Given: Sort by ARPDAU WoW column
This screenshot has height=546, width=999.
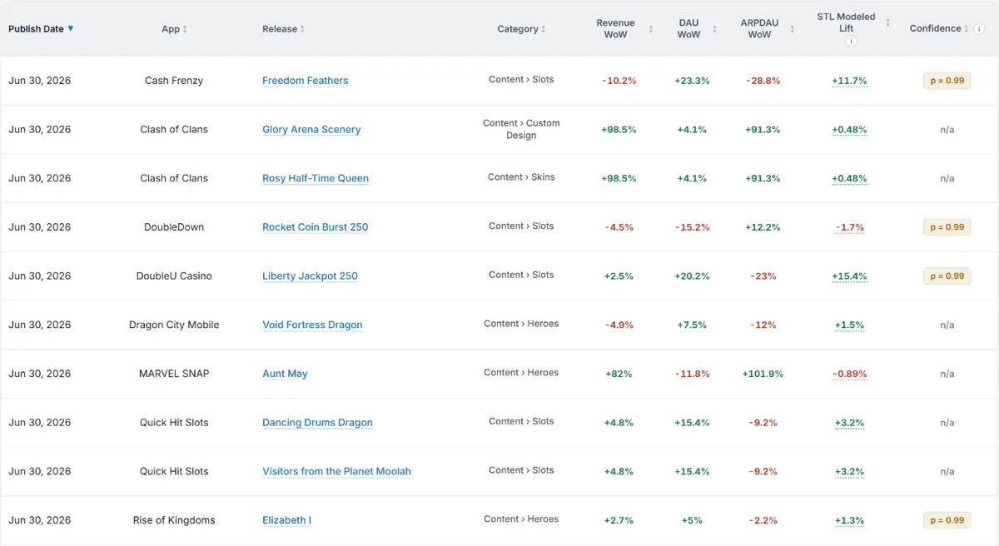Looking at the screenshot, I should pyautogui.click(x=793, y=29).
